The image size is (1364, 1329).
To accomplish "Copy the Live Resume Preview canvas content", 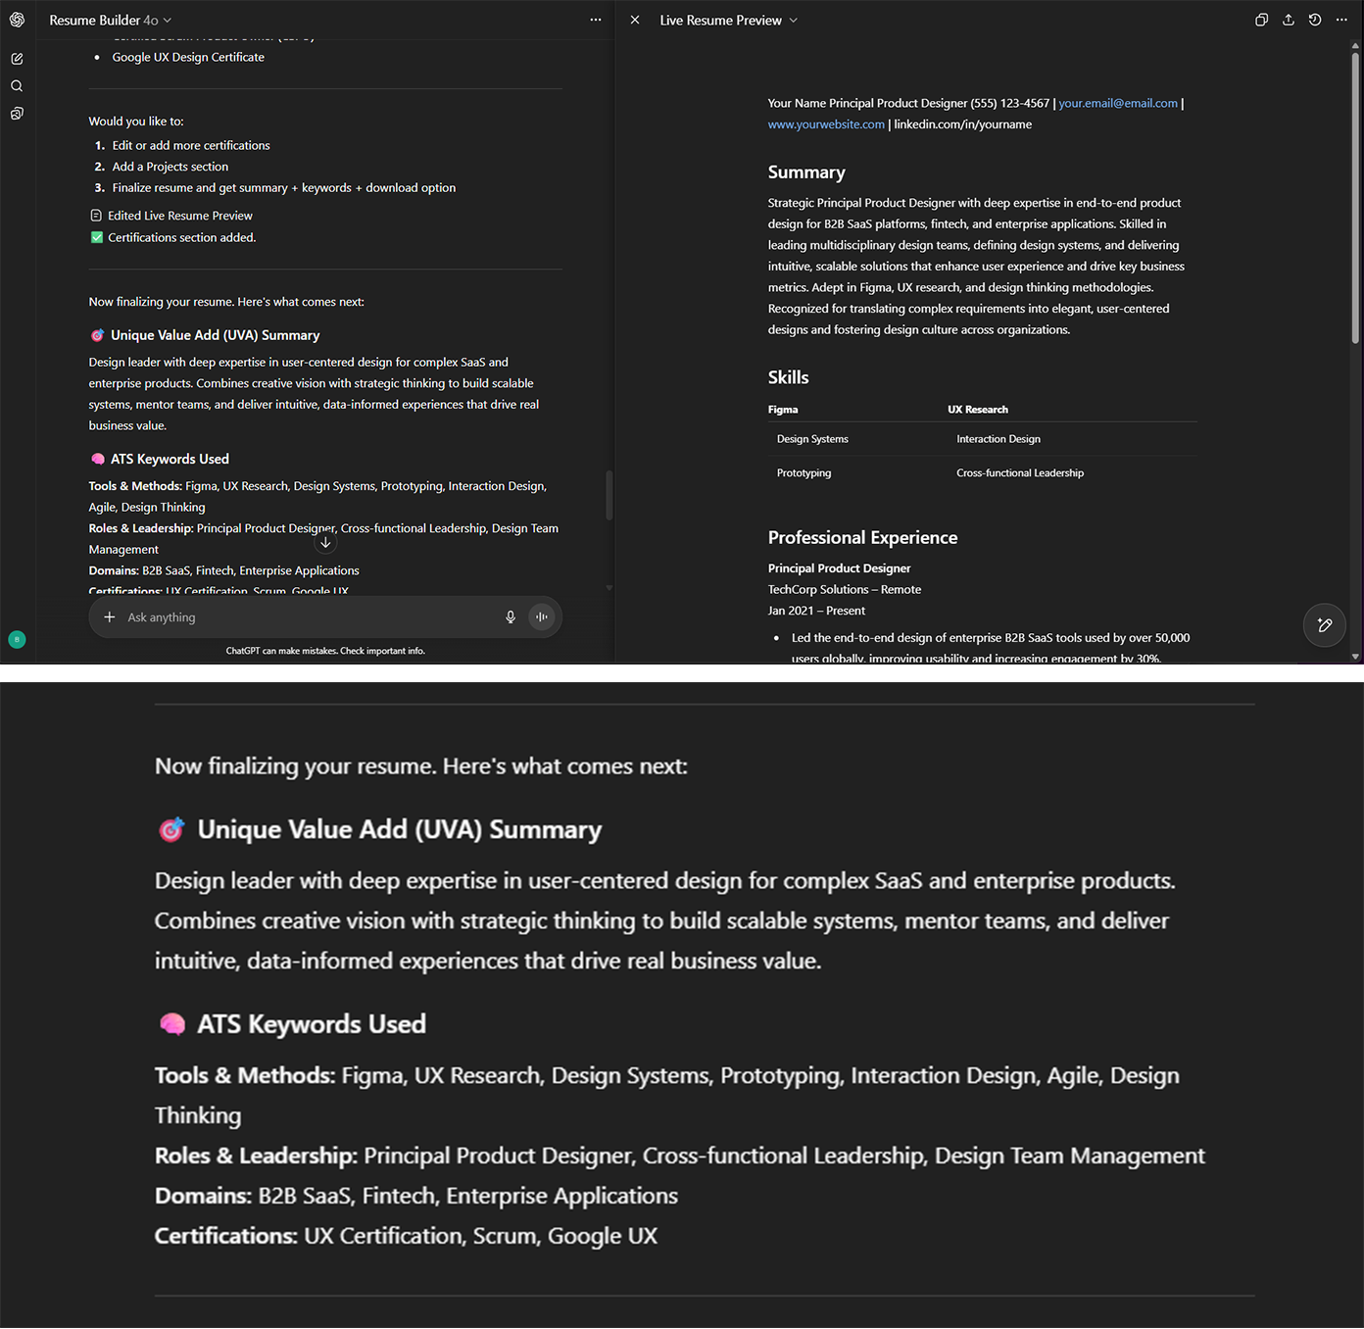I will 1261,20.
